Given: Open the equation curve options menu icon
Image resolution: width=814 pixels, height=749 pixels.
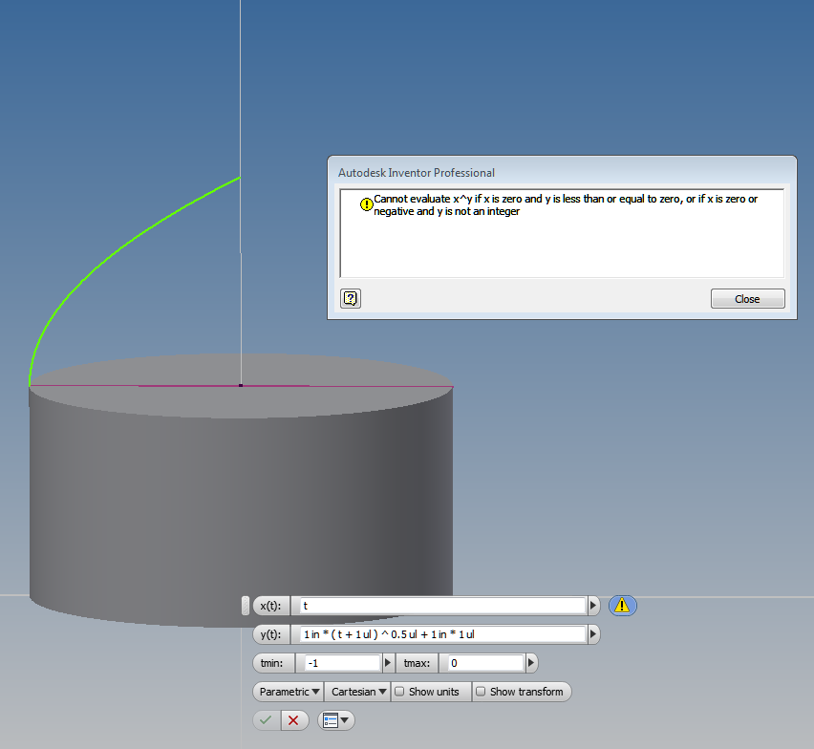Looking at the screenshot, I should click(x=336, y=720).
